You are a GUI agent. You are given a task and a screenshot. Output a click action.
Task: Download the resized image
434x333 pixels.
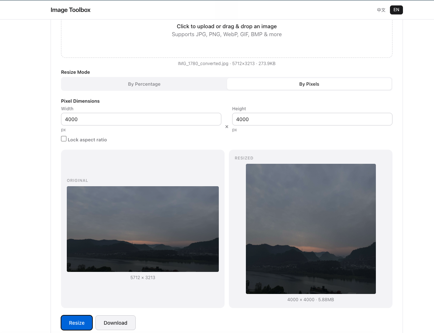[116, 323]
